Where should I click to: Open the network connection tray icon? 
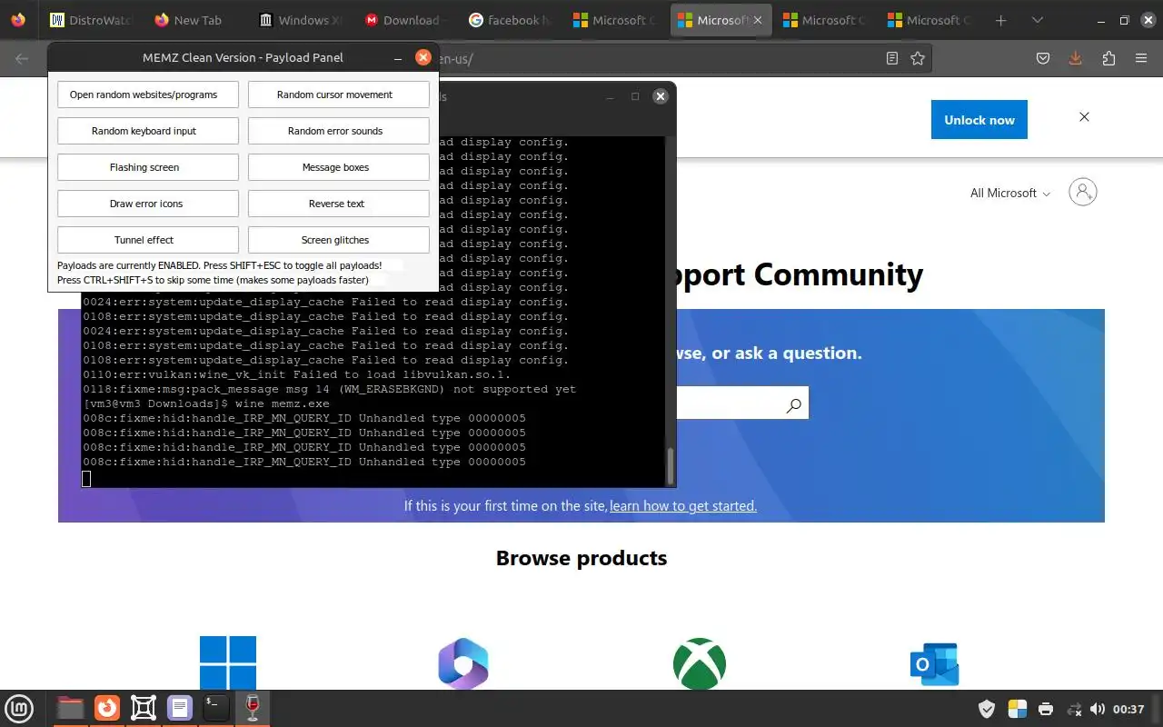click(x=1074, y=709)
